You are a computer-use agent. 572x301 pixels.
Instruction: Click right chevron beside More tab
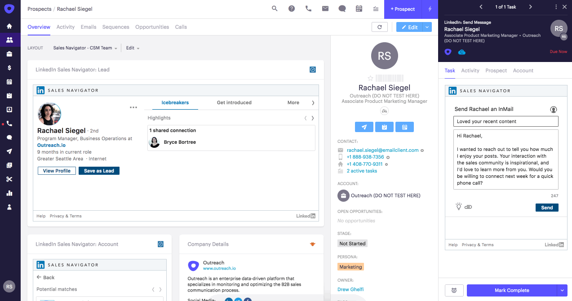tap(313, 103)
